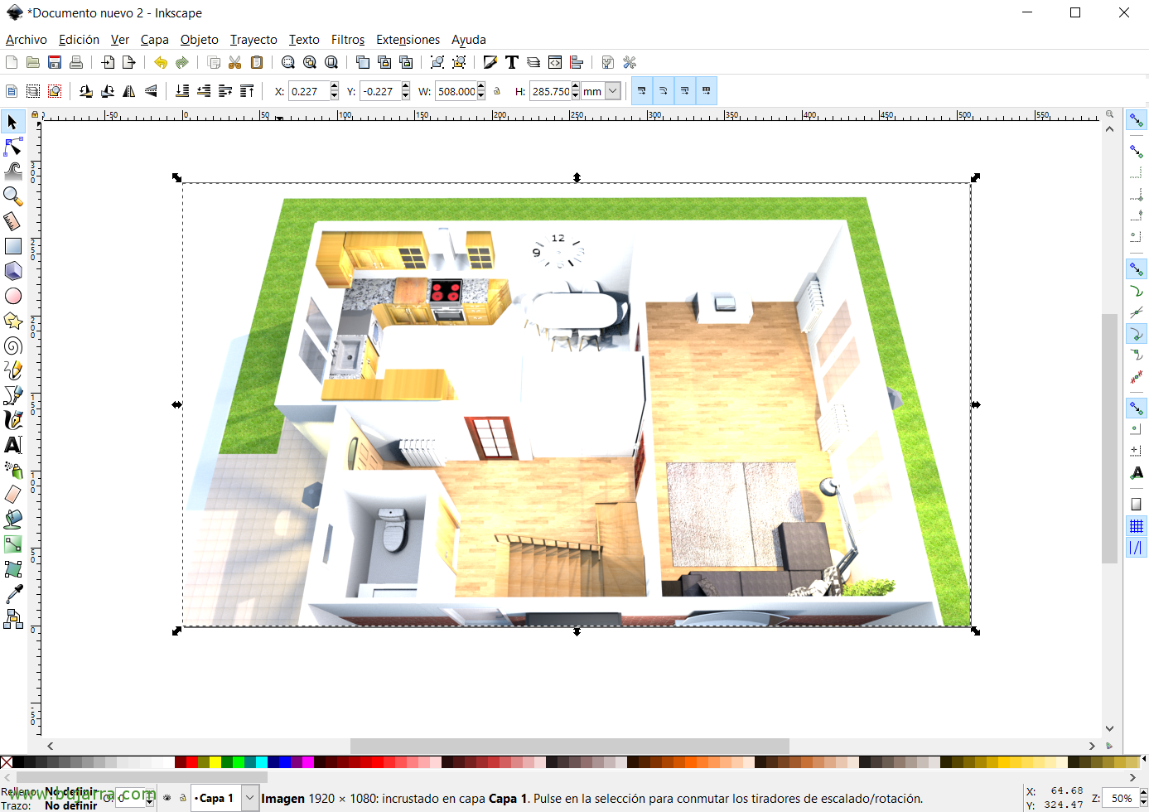
Task: Select the Zoom tool in toolbox
Action: tap(12, 196)
